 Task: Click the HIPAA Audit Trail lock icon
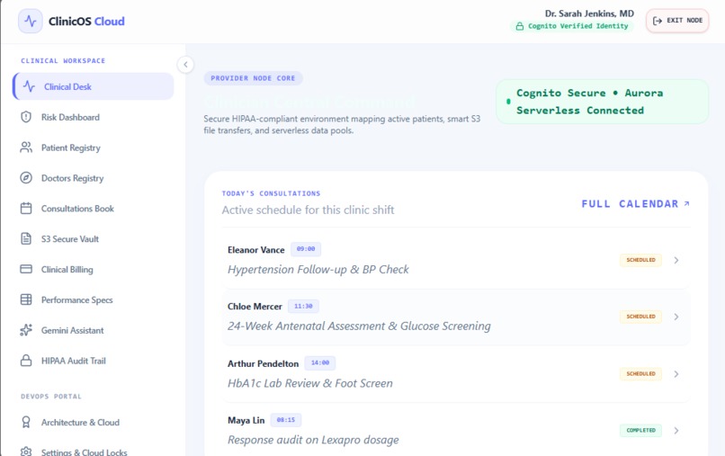click(x=26, y=361)
